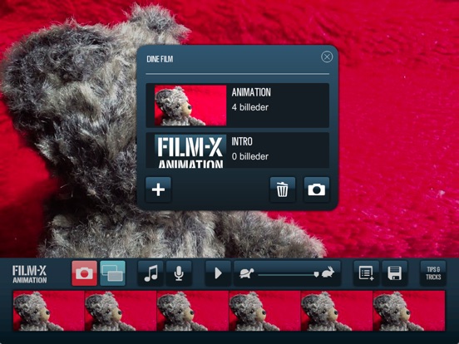459x344 pixels.
Task: Select the microphone voice recording icon
Action: pos(179,273)
